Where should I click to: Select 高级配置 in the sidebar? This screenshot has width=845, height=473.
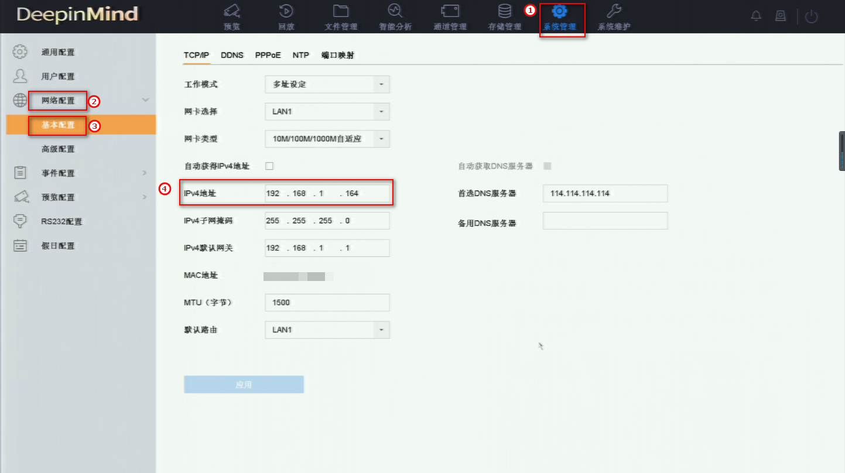(57, 149)
